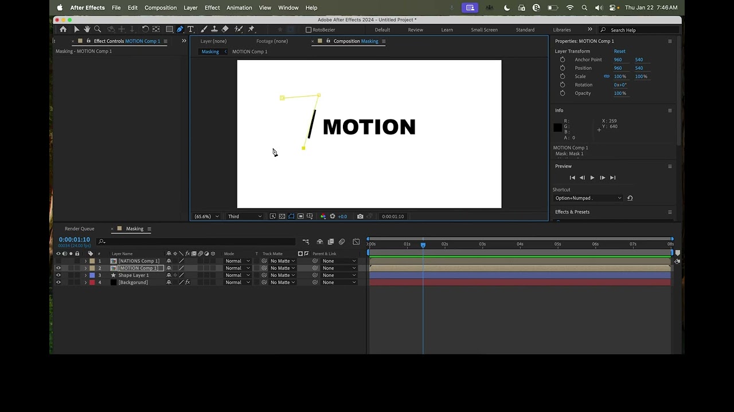Click Shape Layer 1 label color swatch

pos(92,275)
